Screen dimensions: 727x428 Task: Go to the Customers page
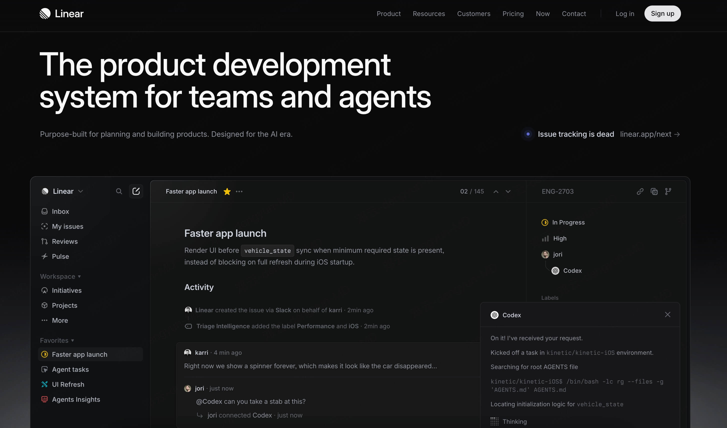coord(474,13)
